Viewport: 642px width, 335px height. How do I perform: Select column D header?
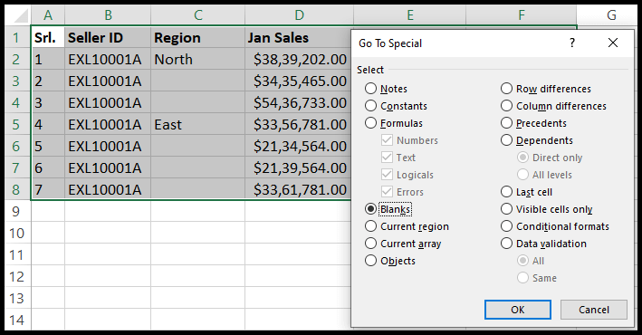click(300, 15)
